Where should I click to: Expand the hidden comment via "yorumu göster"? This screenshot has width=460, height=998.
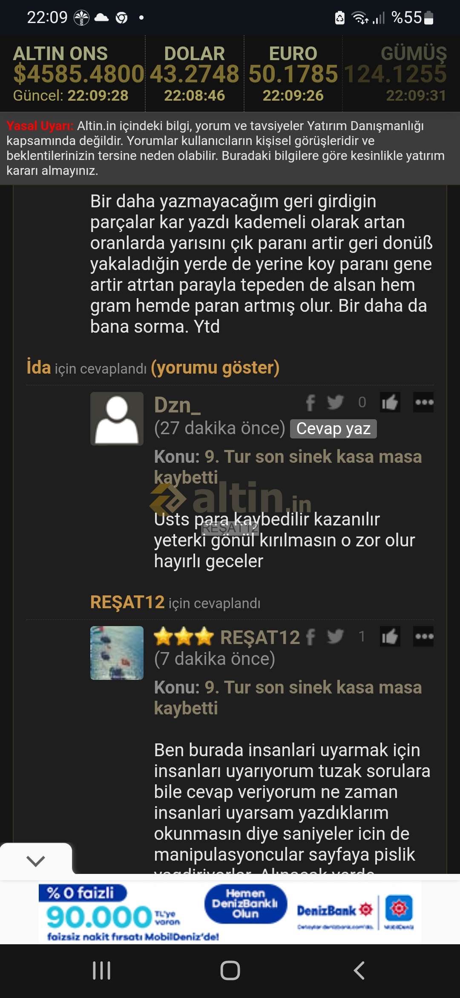point(215,368)
